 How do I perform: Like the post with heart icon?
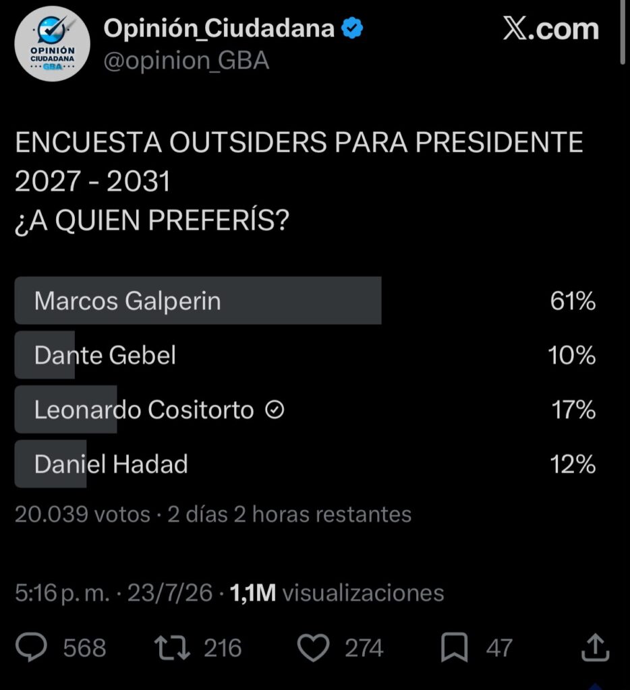point(313,648)
